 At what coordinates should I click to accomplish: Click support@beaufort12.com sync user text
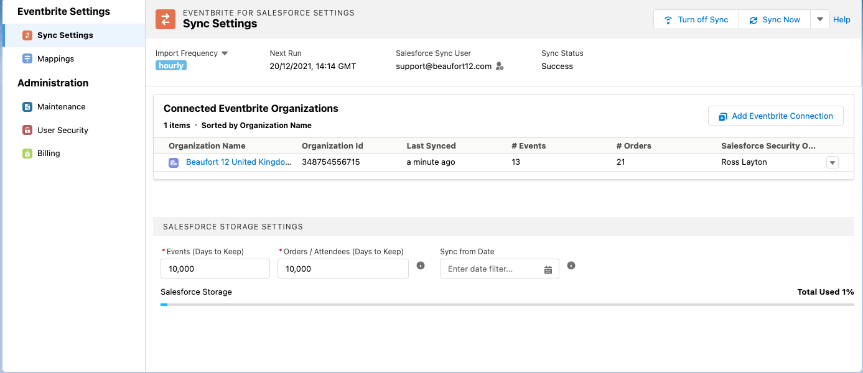point(444,67)
